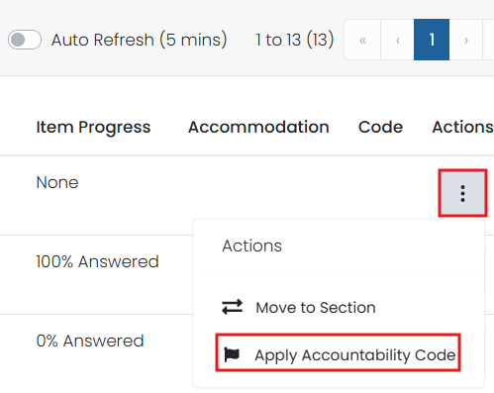Click the flag icon

pyautogui.click(x=232, y=354)
